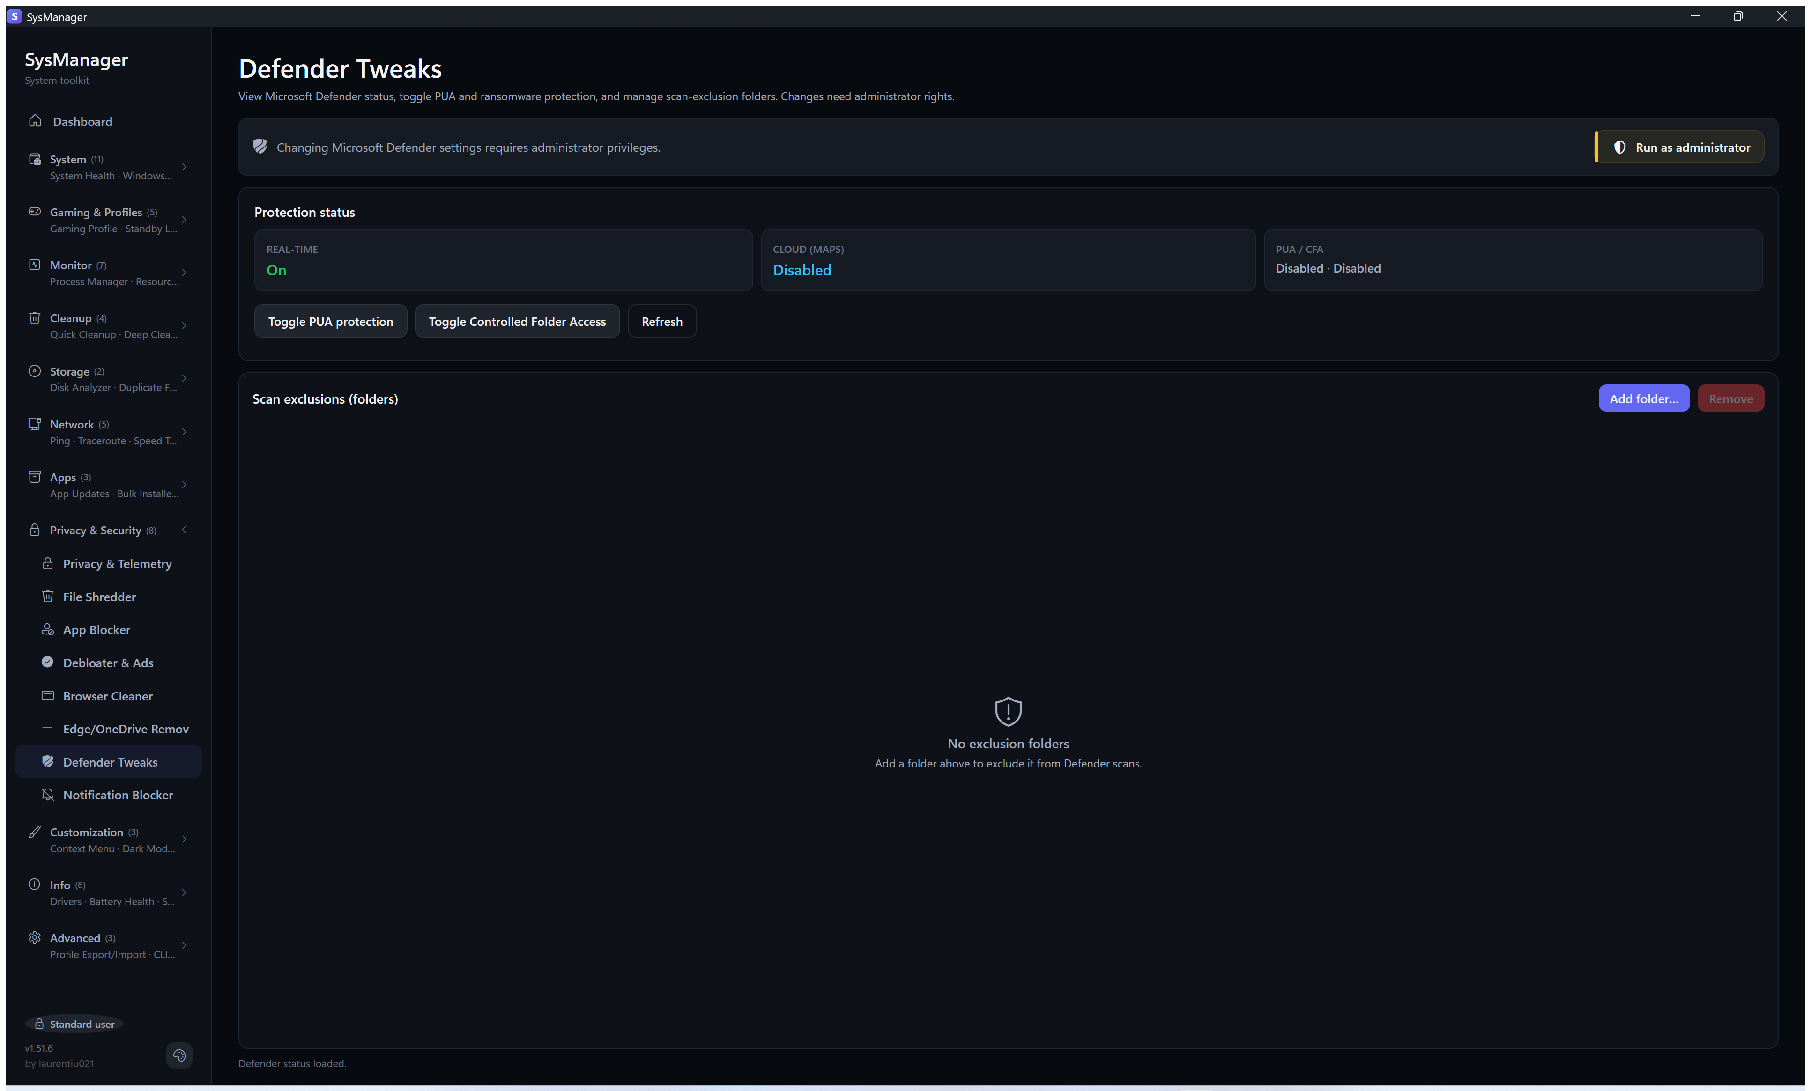This screenshot has height=1091, width=1811.
Task: Click 'Defender status loaded.' status text
Action: tap(292, 1063)
